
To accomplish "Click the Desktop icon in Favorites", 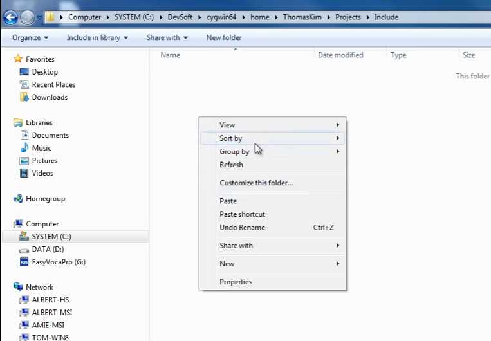I will [24, 71].
